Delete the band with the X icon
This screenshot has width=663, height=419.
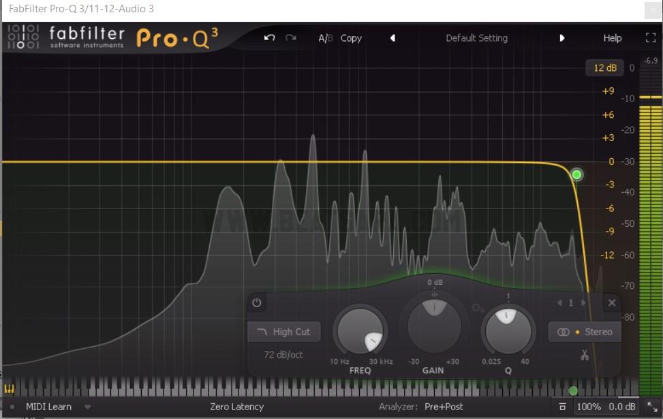click(611, 302)
